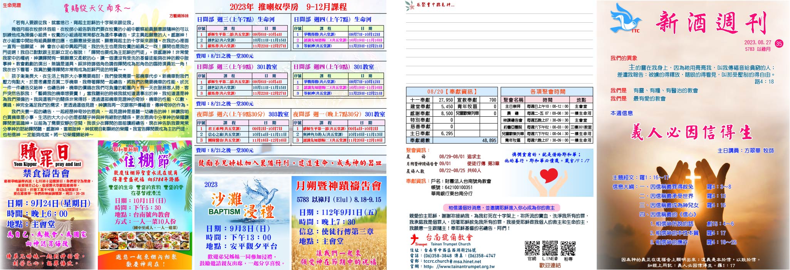Click the 約書亞團契 row in meeting table
Viewport: 790px width, 270px height.
[x=547, y=127]
